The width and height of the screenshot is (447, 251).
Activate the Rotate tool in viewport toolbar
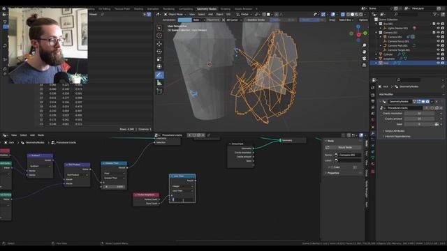[x=159, y=52]
